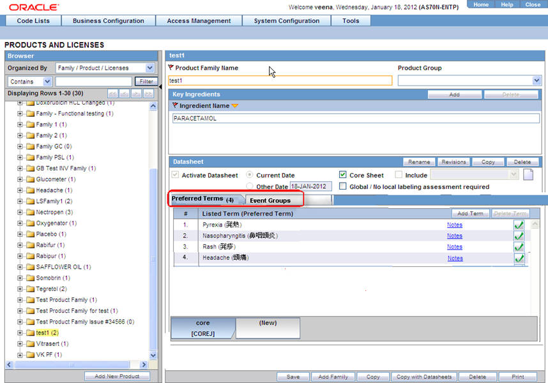548x383 pixels.
Task: Toggle the Core Sheet checkbox
Action: 342,174
